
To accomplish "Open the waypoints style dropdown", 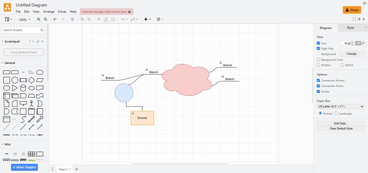I will (x=134, y=19).
